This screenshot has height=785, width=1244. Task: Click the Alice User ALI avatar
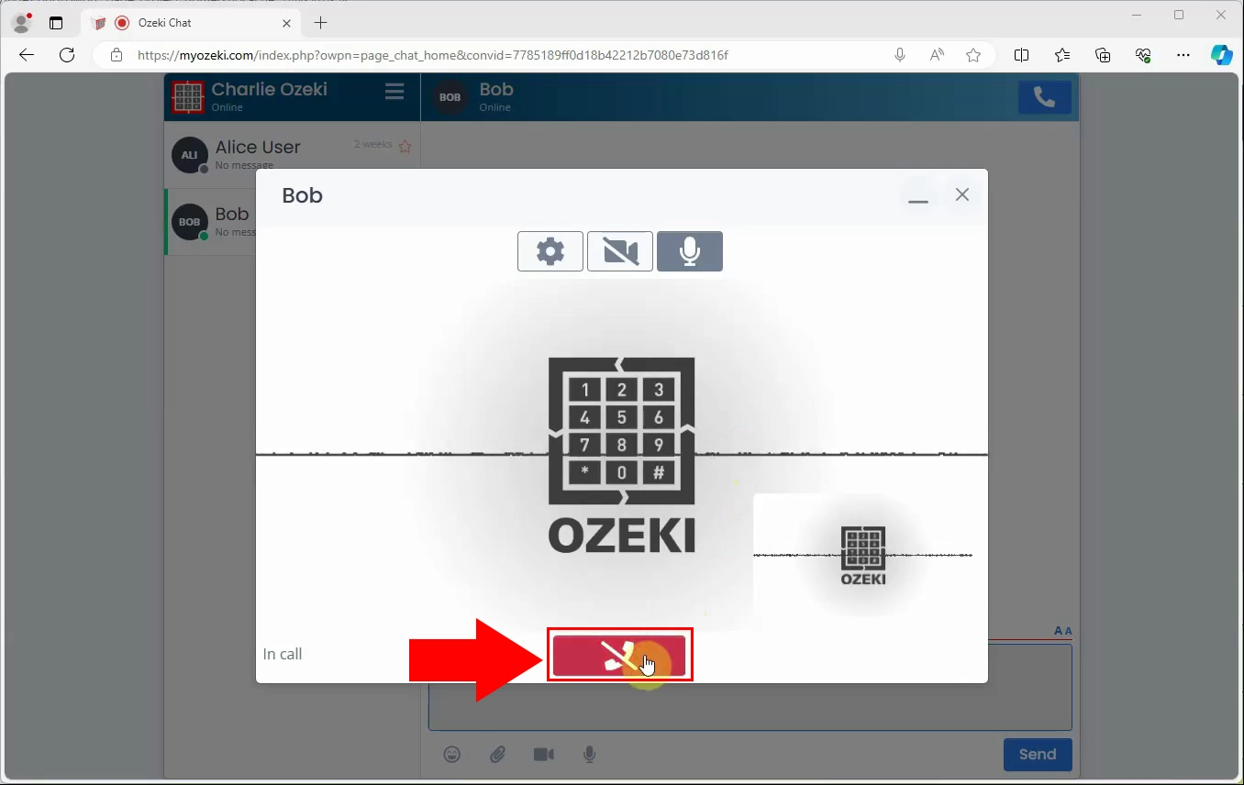(x=189, y=155)
